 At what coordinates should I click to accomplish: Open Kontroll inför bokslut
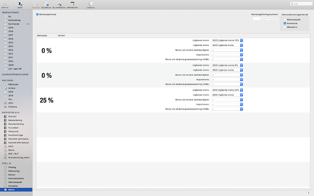pyautogui.click(x=18, y=142)
